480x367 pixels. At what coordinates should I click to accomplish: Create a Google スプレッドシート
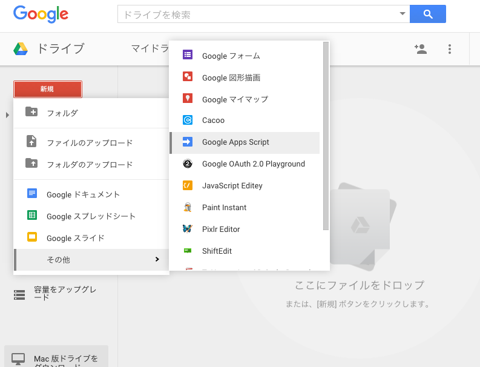pyautogui.click(x=91, y=216)
